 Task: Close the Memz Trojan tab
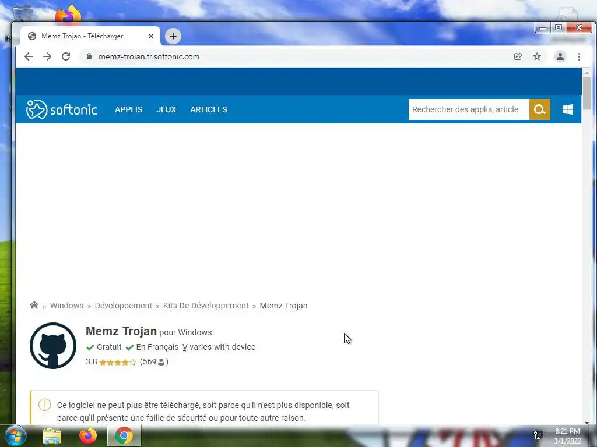click(x=151, y=36)
